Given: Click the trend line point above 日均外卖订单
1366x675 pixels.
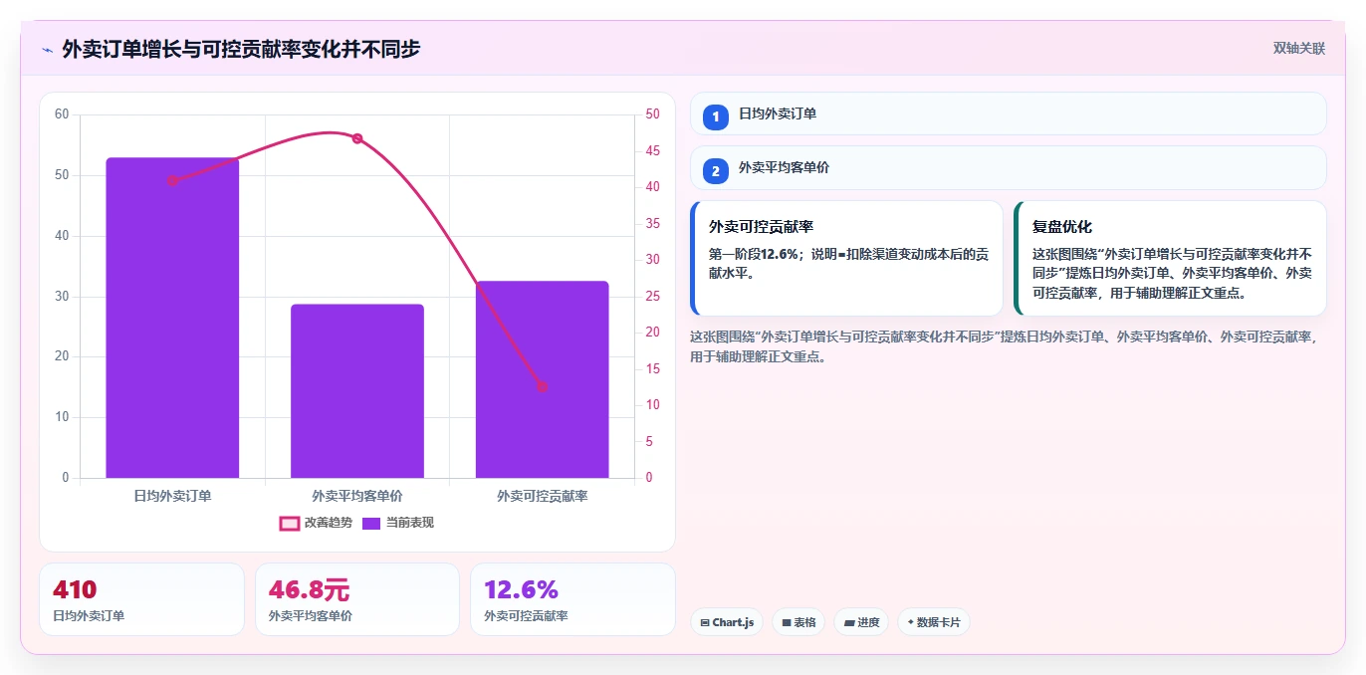Looking at the screenshot, I should tap(172, 180).
